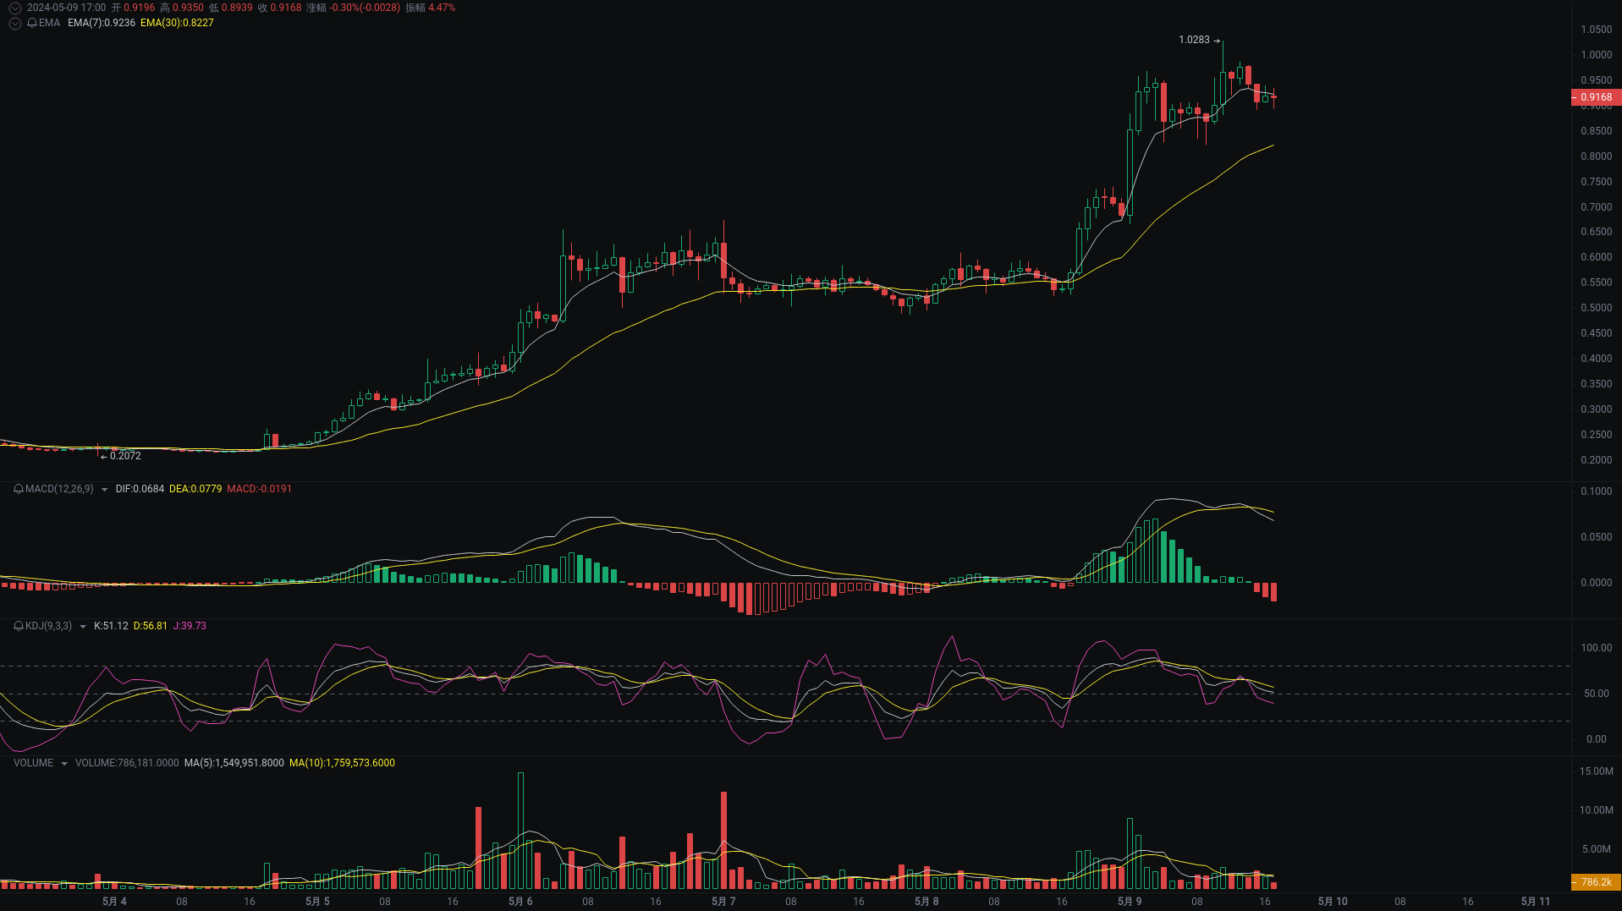Click the 0.2072 low price annotation
Image resolution: width=1622 pixels, height=911 pixels.
pos(124,456)
